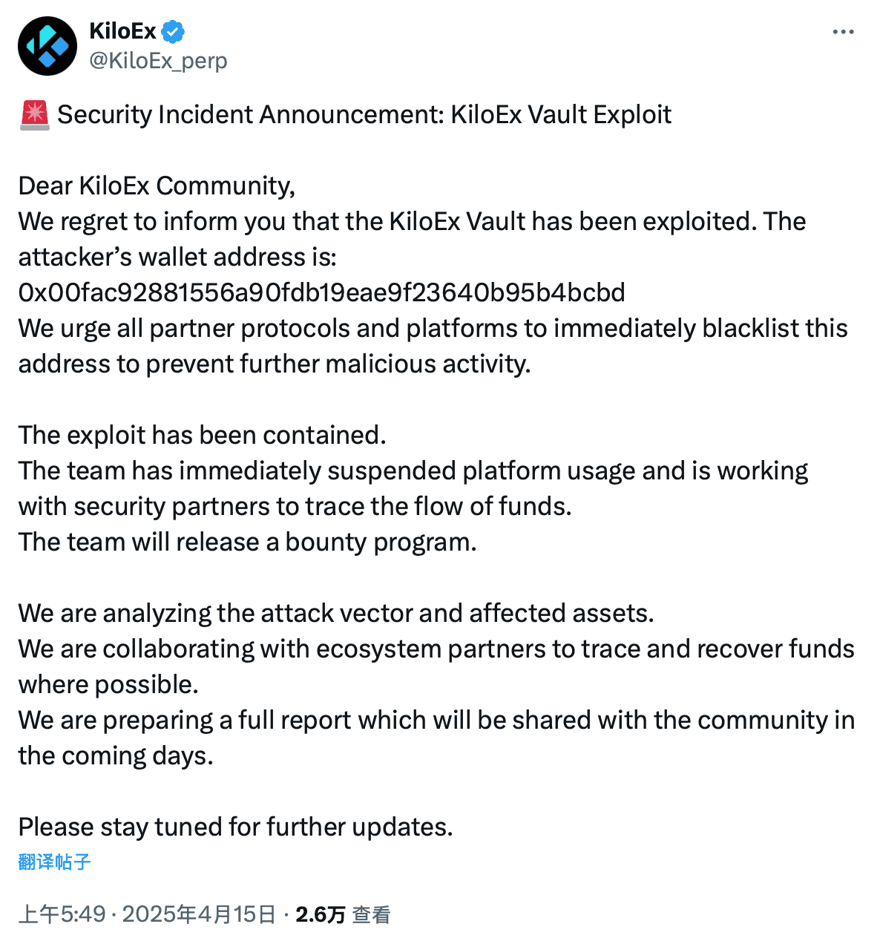
Task: Click the 'We urge all partner protocols' line
Action: point(433,328)
